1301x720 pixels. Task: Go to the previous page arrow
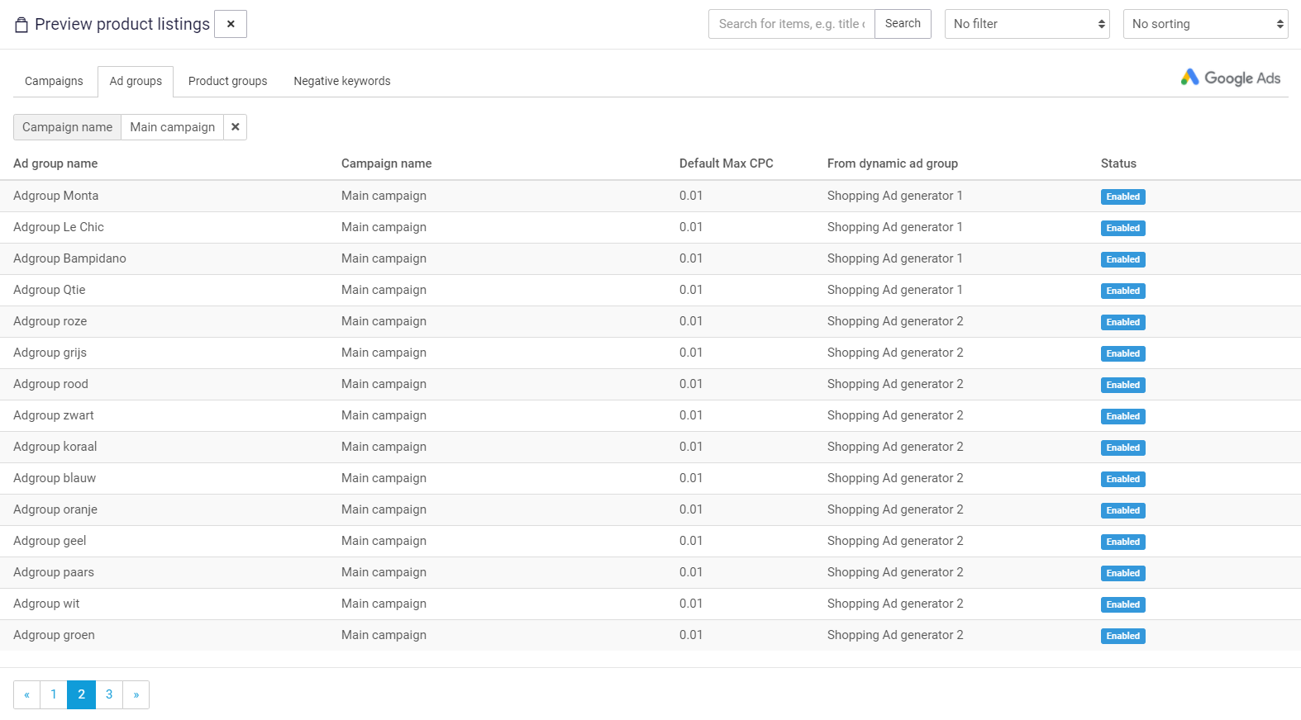26,694
